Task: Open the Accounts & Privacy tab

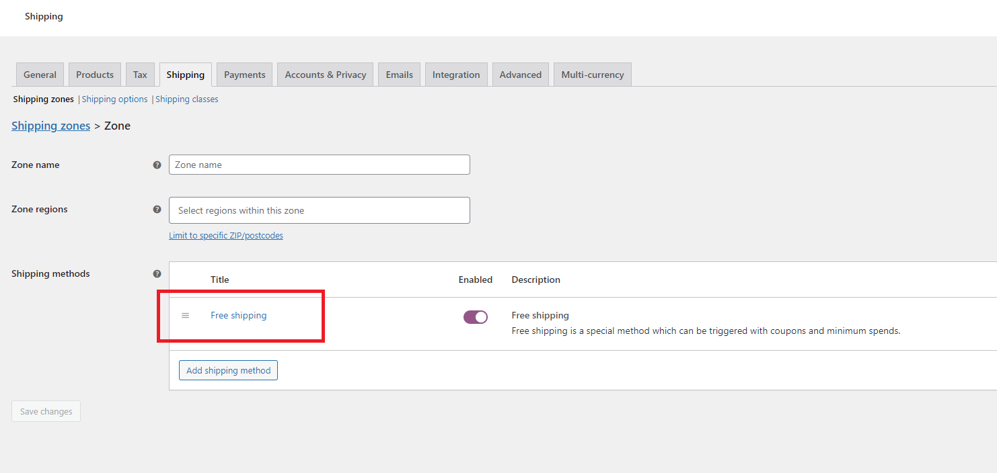Action: click(326, 75)
